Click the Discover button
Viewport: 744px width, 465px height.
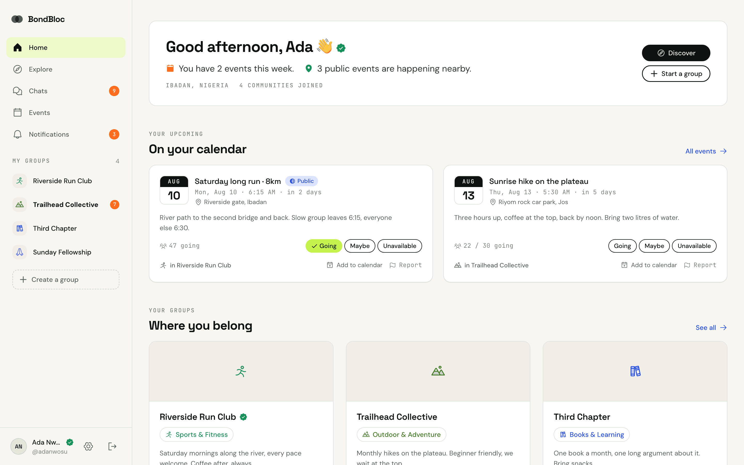676,53
